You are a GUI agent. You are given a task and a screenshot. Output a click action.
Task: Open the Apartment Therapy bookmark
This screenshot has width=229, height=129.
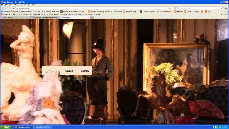click(94, 11)
